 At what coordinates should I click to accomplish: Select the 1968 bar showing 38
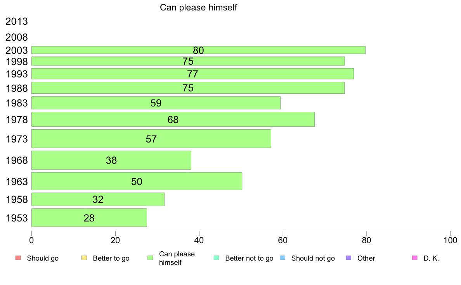point(111,160)
